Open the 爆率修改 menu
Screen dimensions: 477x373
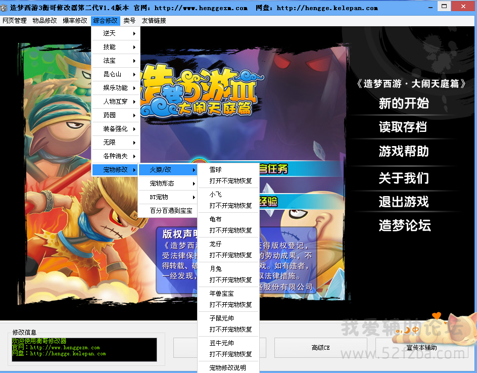(x=75, y=21)
